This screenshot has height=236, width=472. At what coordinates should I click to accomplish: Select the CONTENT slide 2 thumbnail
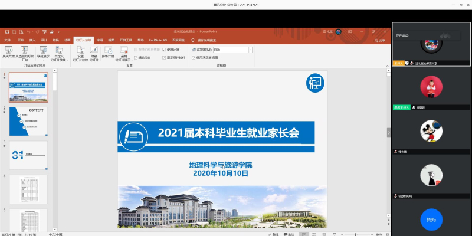tap(28, 121)
